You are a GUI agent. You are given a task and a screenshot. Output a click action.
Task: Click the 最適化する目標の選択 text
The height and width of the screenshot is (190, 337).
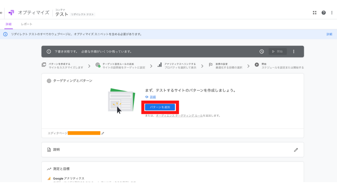[229, 68]
